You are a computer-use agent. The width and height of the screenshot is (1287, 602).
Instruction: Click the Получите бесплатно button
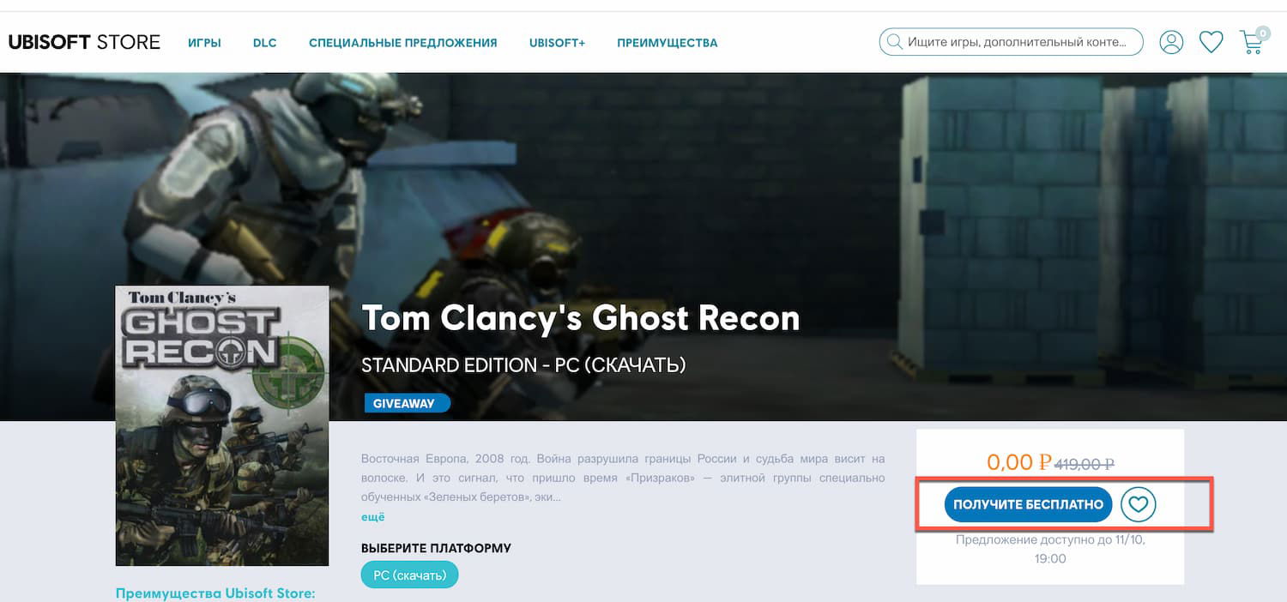click(1028, 504)
